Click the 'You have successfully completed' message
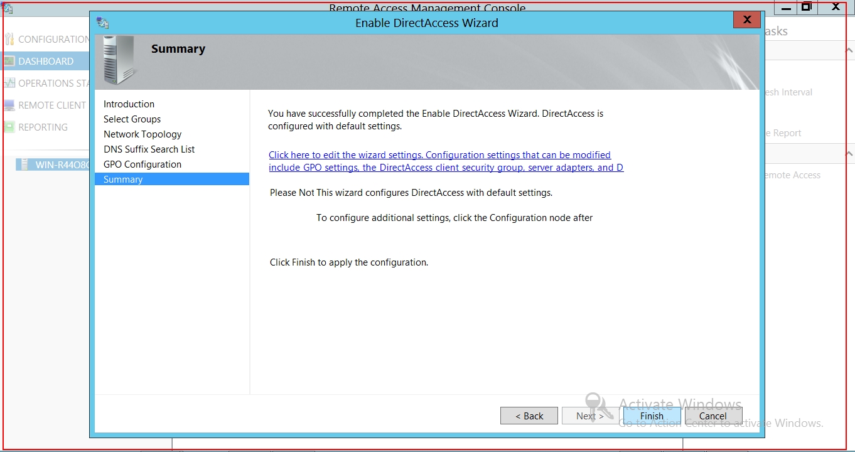This screenshot has width=855, height=452. pyautogui.click(x=436, y=120)
